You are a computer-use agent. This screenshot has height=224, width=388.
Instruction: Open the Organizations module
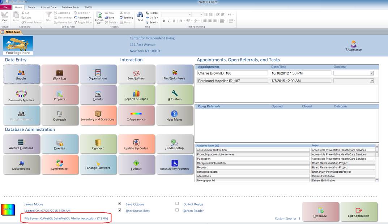98,74
